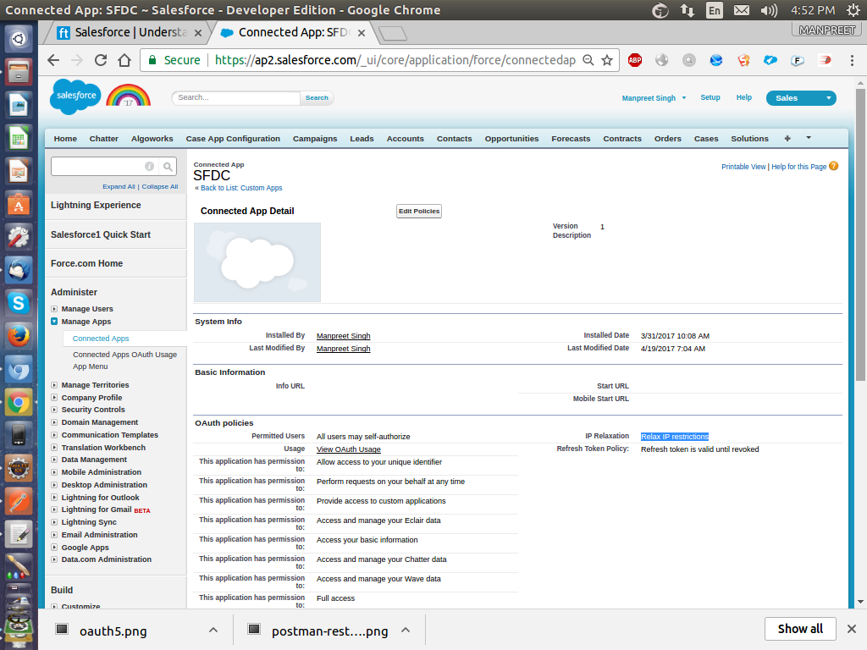Focus the sidebar quick find field

(x=97, y=167)
